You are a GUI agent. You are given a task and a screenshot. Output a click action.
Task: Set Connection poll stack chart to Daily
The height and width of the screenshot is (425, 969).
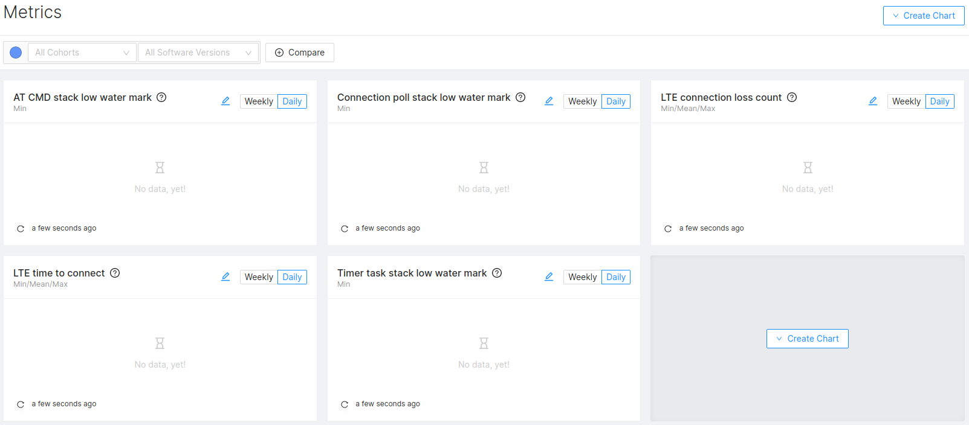point(615,101)
